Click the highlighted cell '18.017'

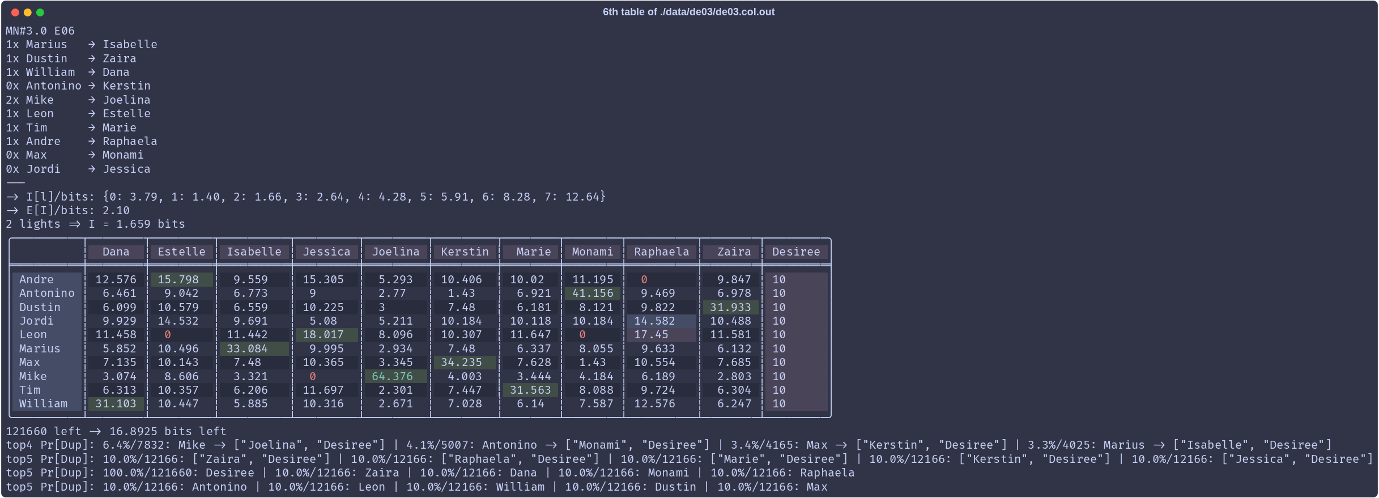(x=327, y=334)
